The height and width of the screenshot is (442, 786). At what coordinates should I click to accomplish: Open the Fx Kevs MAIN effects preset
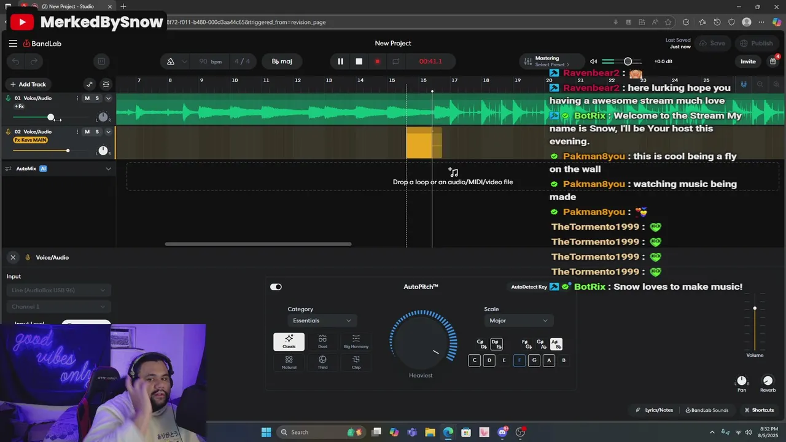[31, 140]
